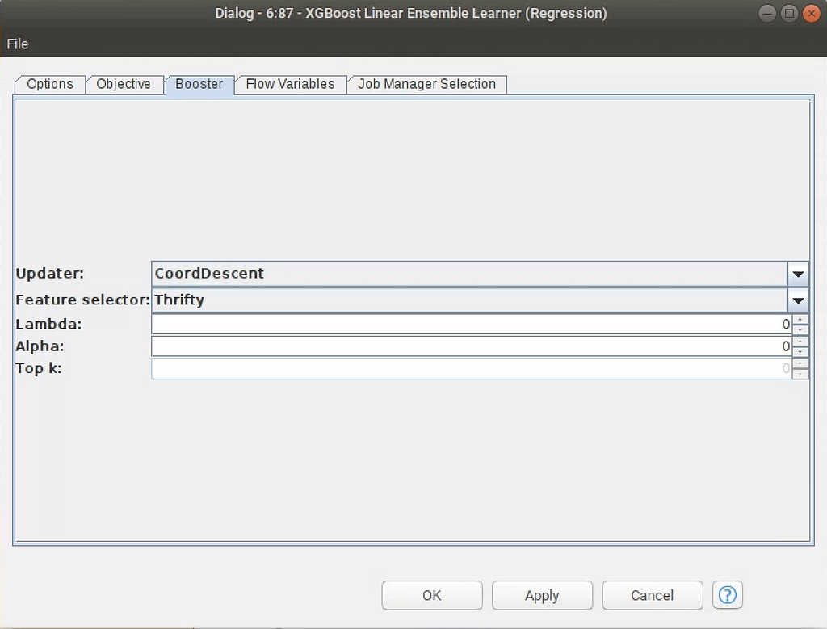The image size is (827, 629).
Task: Click the Feature selector dropdown arrow icon
Action: (798, 300)
